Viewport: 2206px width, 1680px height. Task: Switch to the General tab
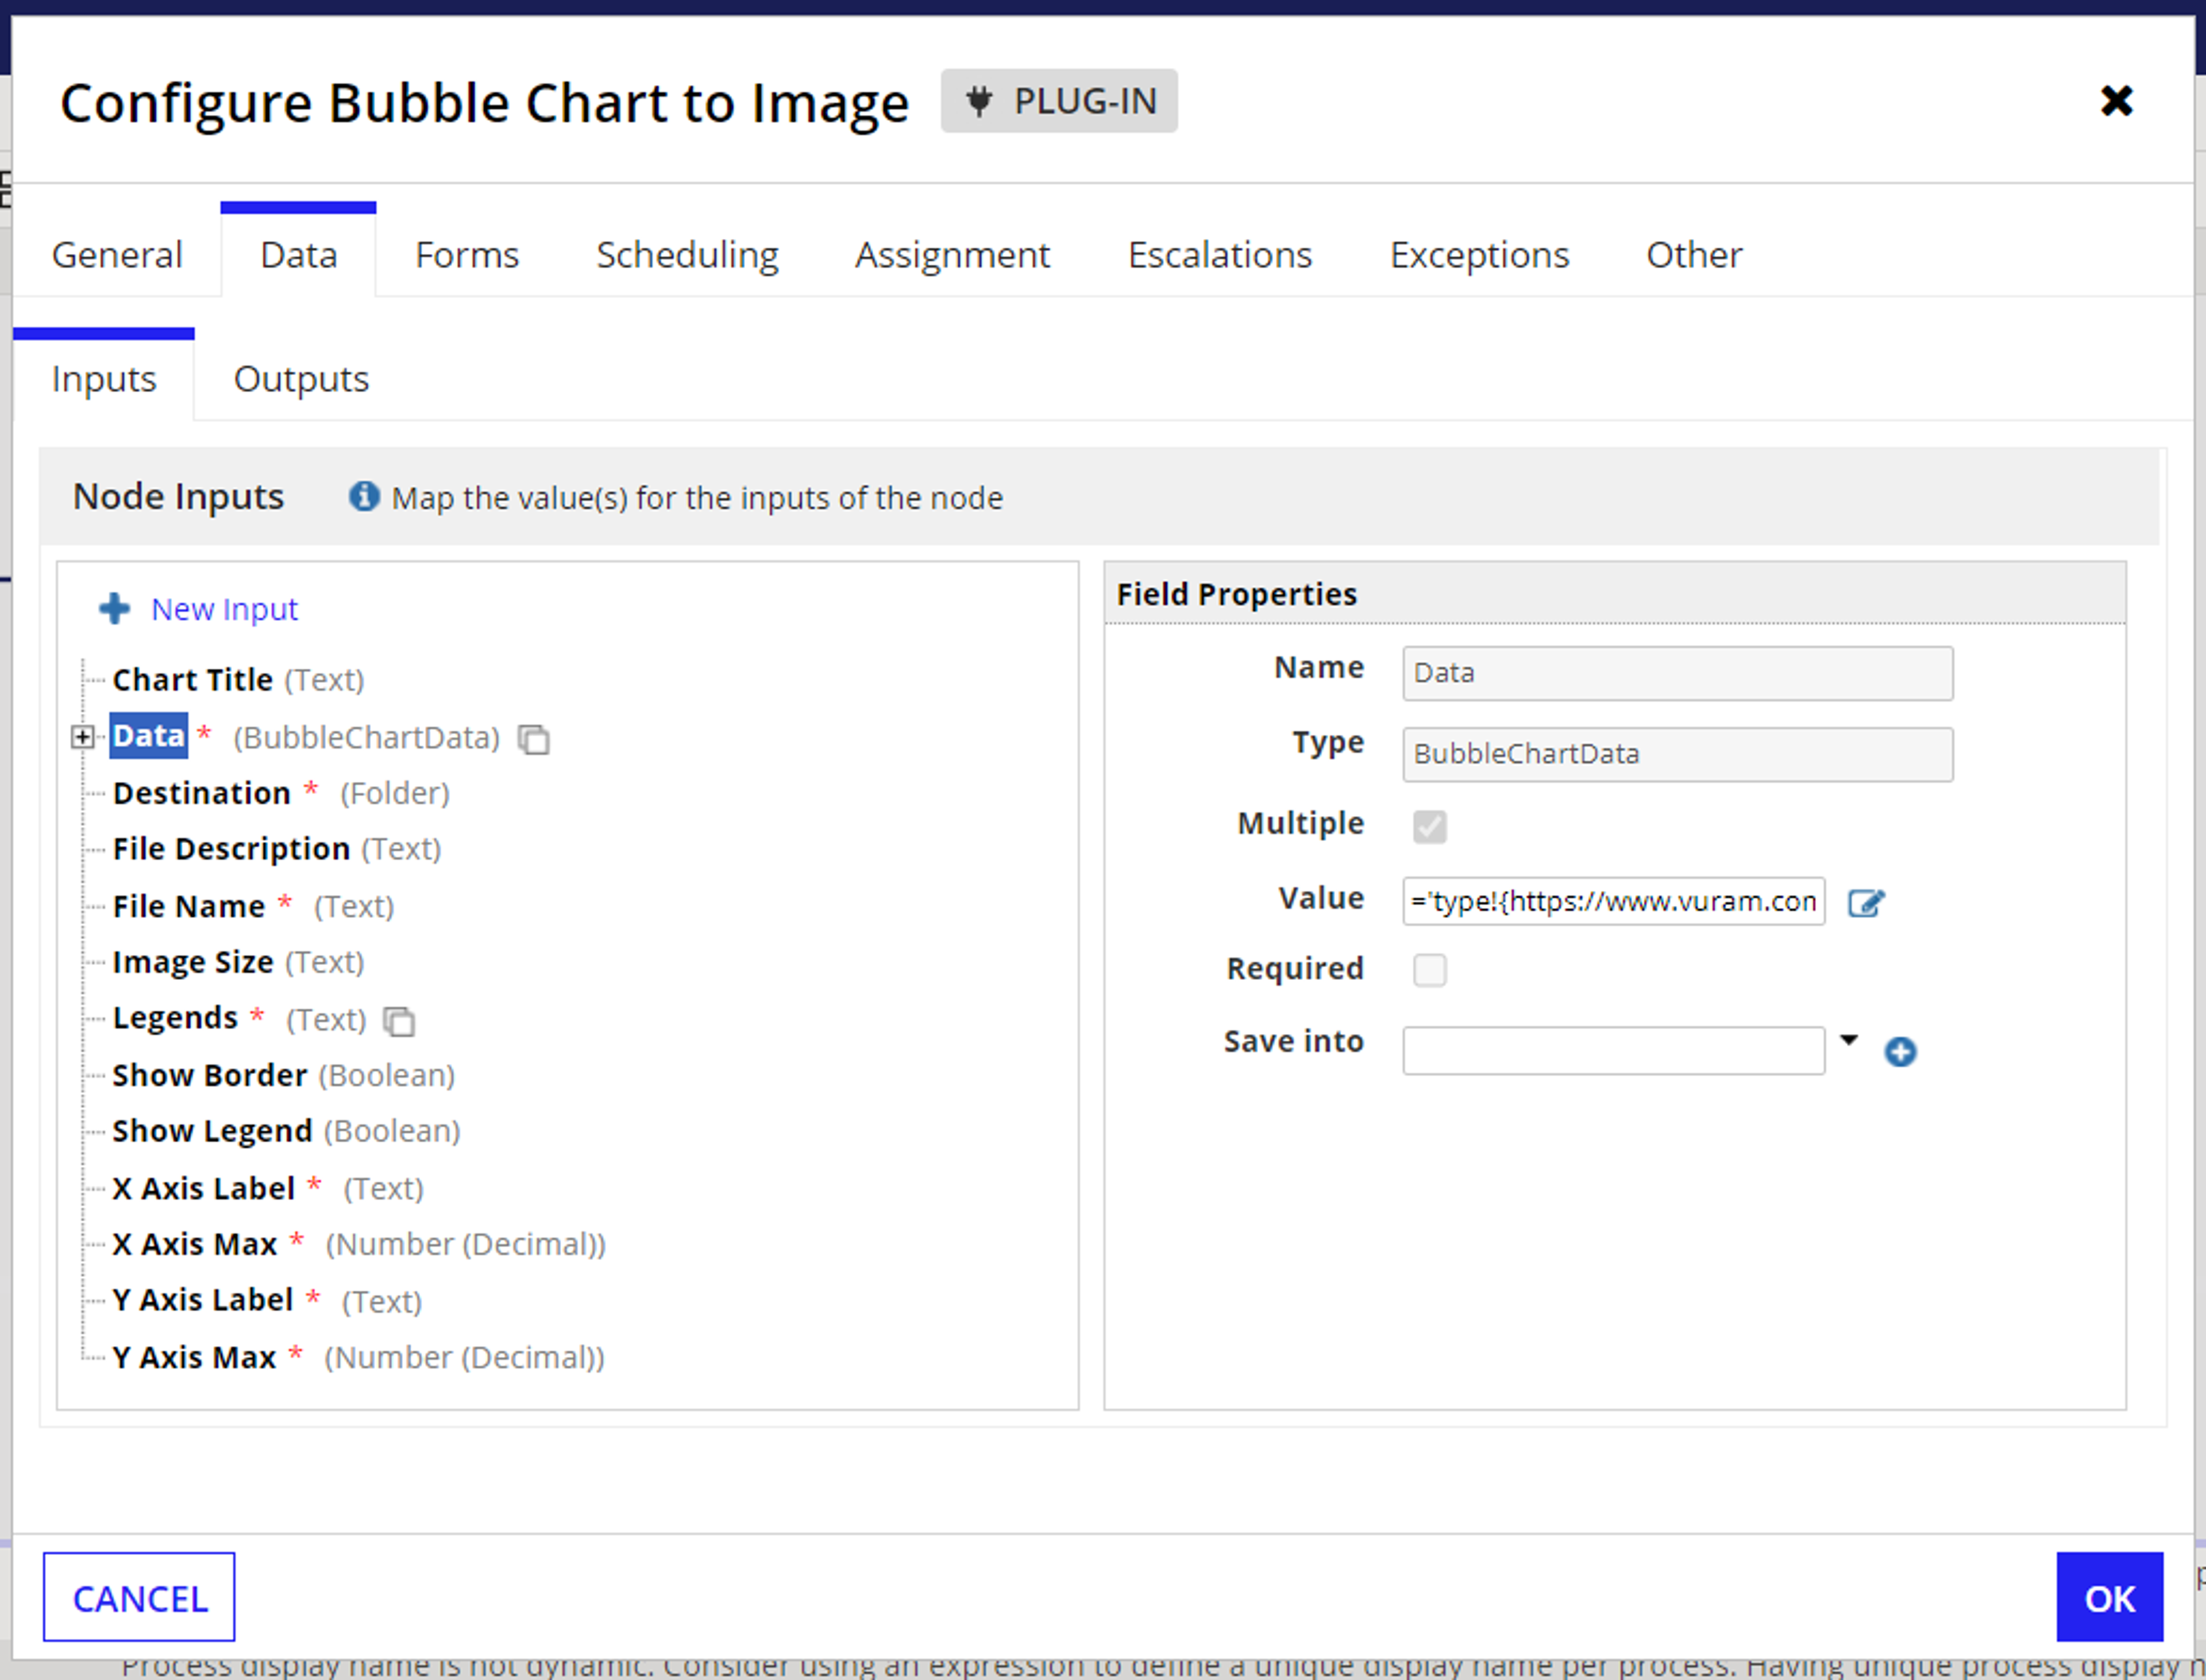(x=117, y=255)
